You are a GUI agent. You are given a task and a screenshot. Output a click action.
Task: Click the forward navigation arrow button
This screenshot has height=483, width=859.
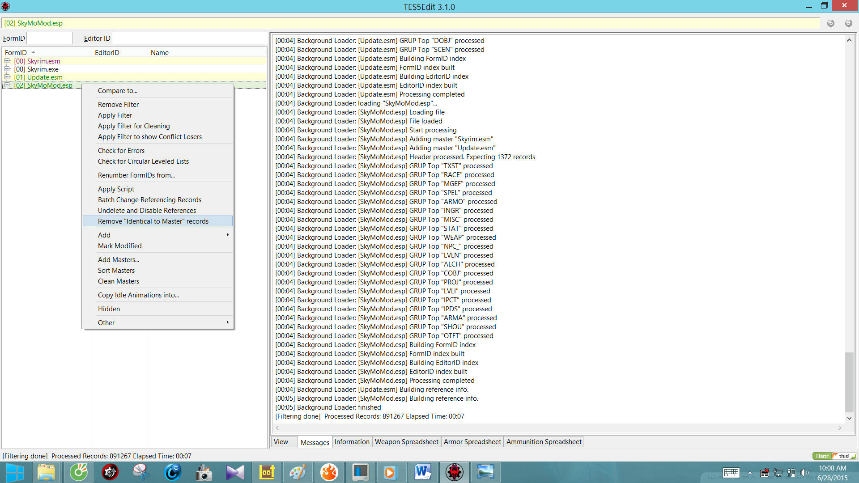[849, 23]
